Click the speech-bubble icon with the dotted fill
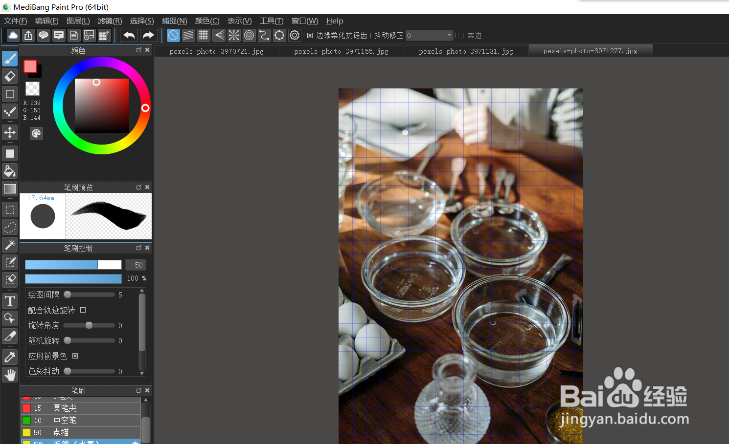Screen dimensions: 729x444 coord(44,35)
